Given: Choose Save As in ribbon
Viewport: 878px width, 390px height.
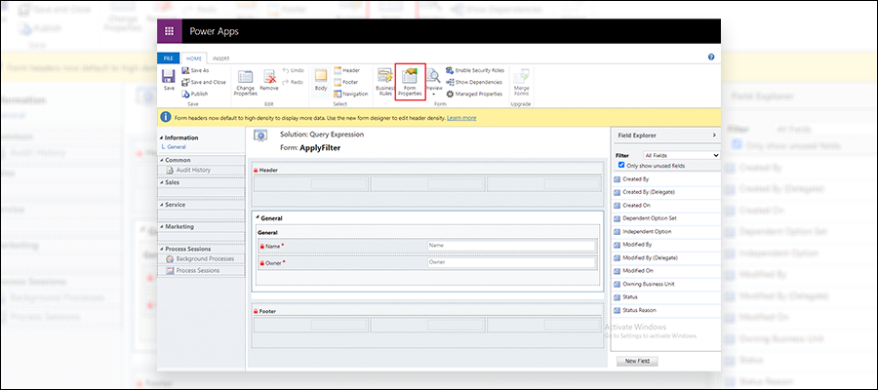Looking at the screenshot, I should pyautogui.click(x=195, y=70).
